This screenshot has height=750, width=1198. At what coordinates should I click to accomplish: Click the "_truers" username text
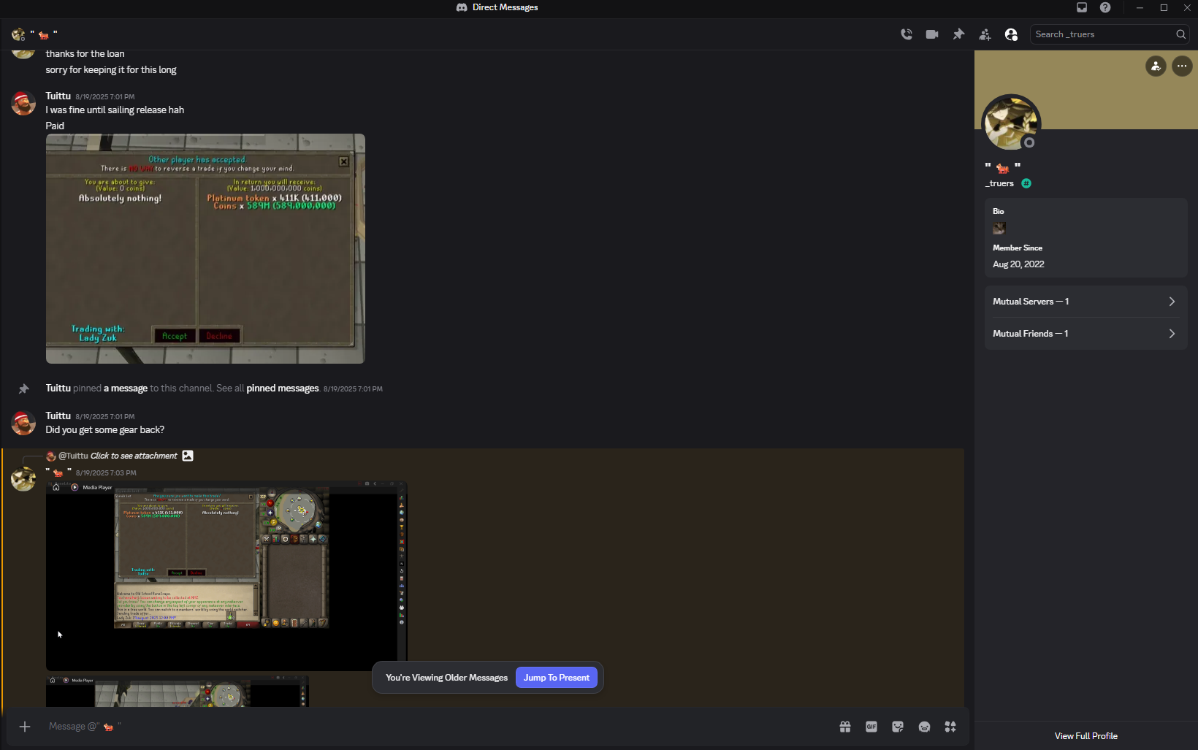(x=999, y=183)
